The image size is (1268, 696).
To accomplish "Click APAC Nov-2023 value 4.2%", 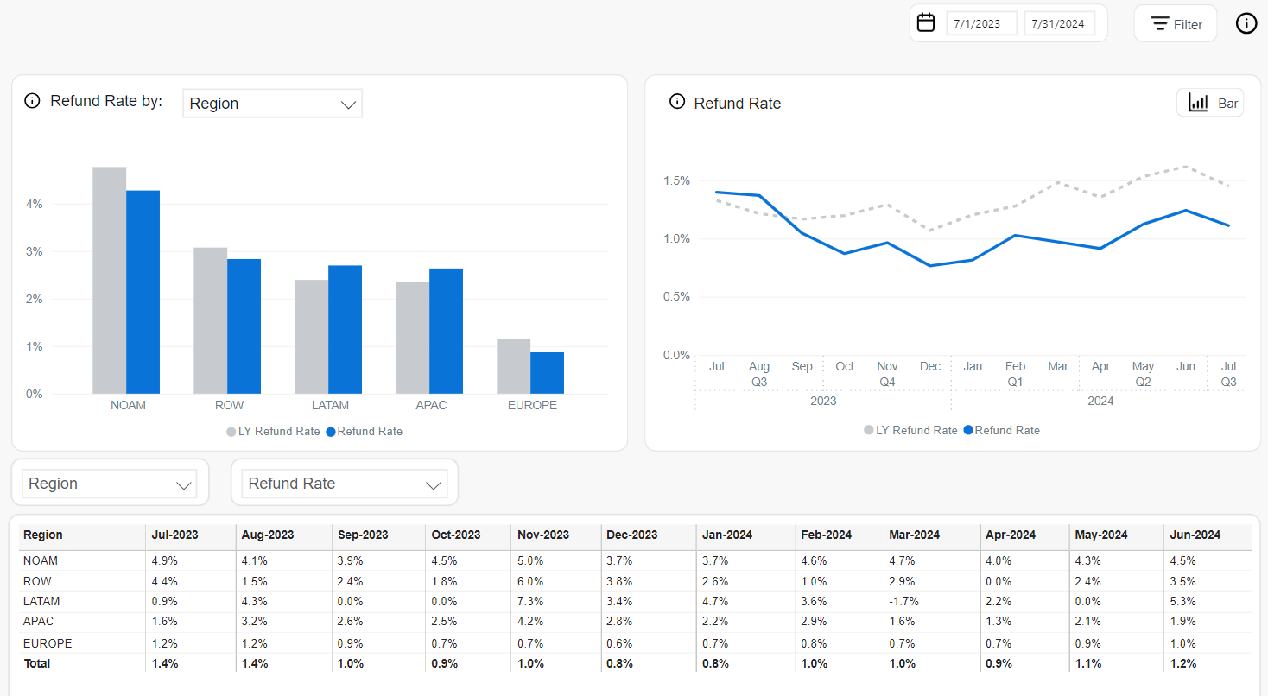I will coord(530,622).
